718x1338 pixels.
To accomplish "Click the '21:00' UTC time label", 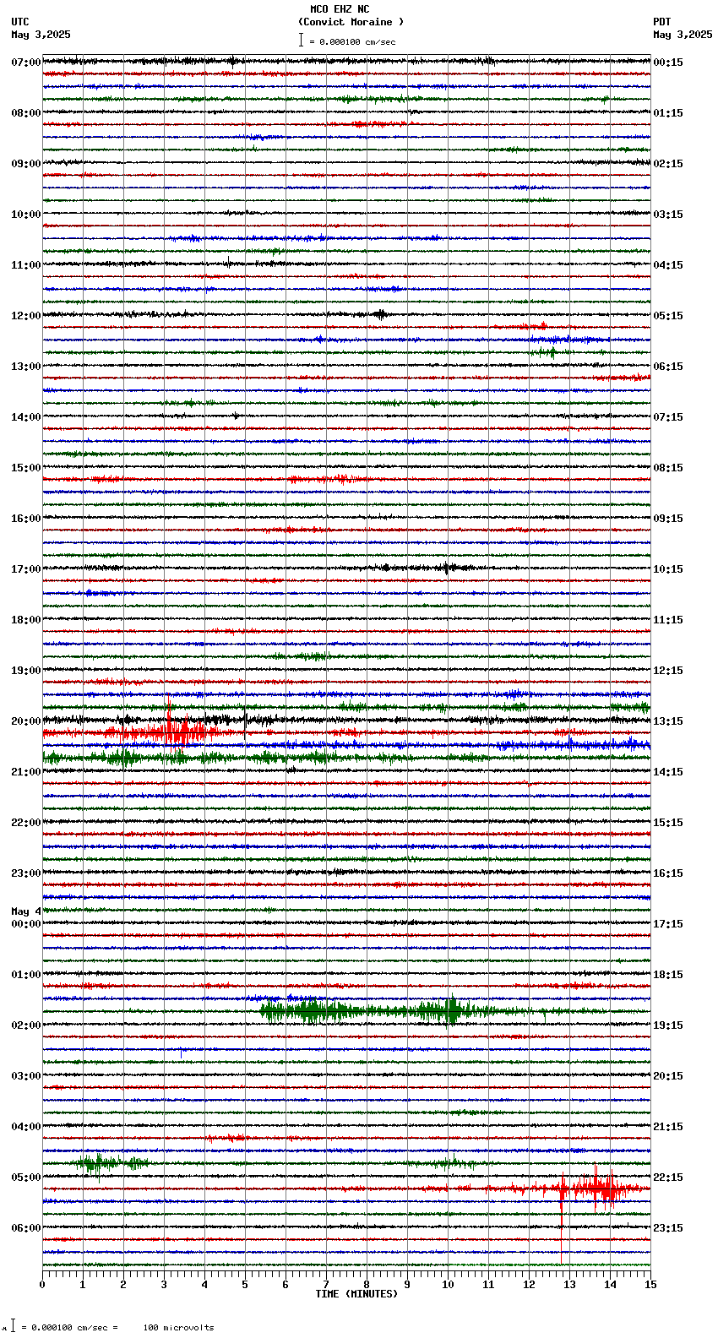I will (26, 772).
